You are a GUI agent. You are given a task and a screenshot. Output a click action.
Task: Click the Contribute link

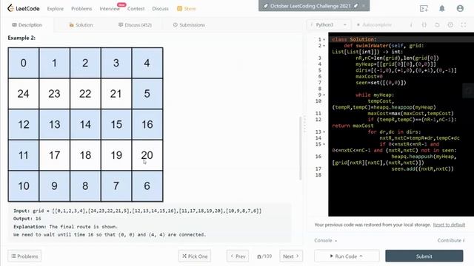pos(451,240)
